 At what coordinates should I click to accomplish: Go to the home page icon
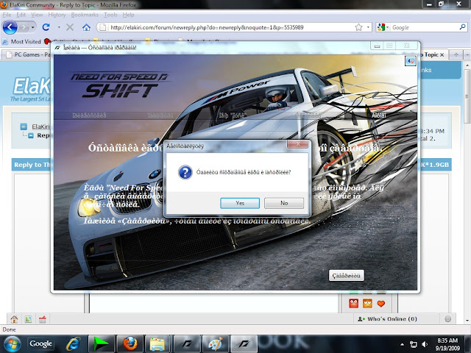[87, 27]
